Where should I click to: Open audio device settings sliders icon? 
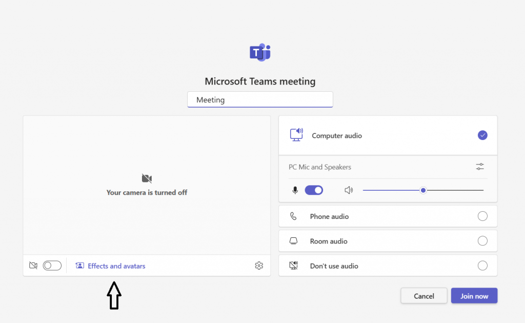tap(479, 167)
